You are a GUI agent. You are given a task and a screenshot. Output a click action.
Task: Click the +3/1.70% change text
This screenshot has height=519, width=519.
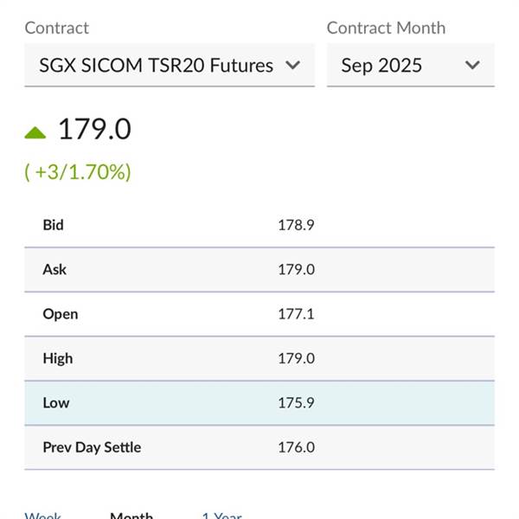pyautogui.click(x=78, y=172)
